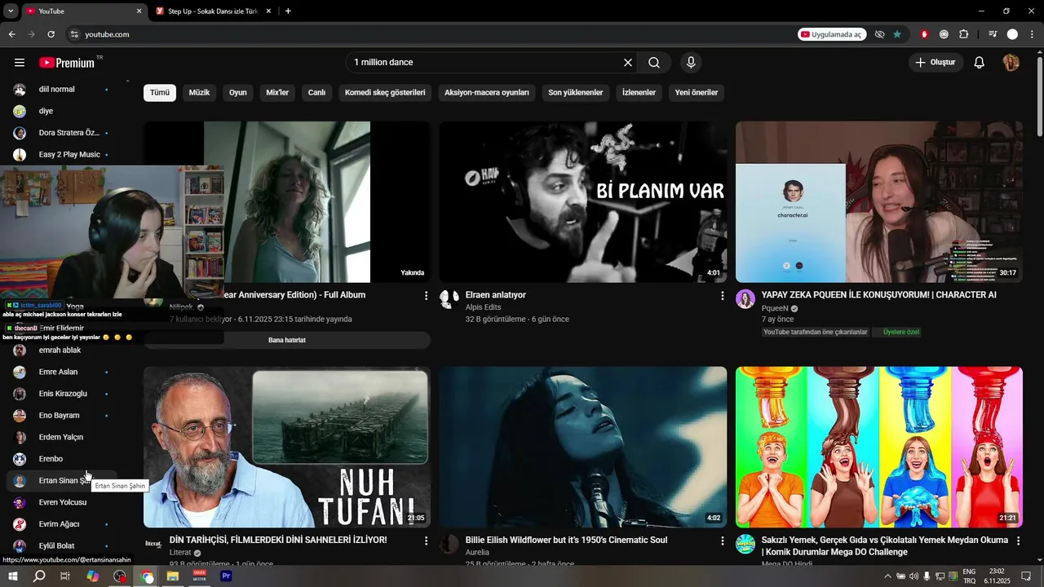Viewport: 1044px width, 587px height.
Task: Open the PqueeN channel name link
Action: click(x=775, y=309)
